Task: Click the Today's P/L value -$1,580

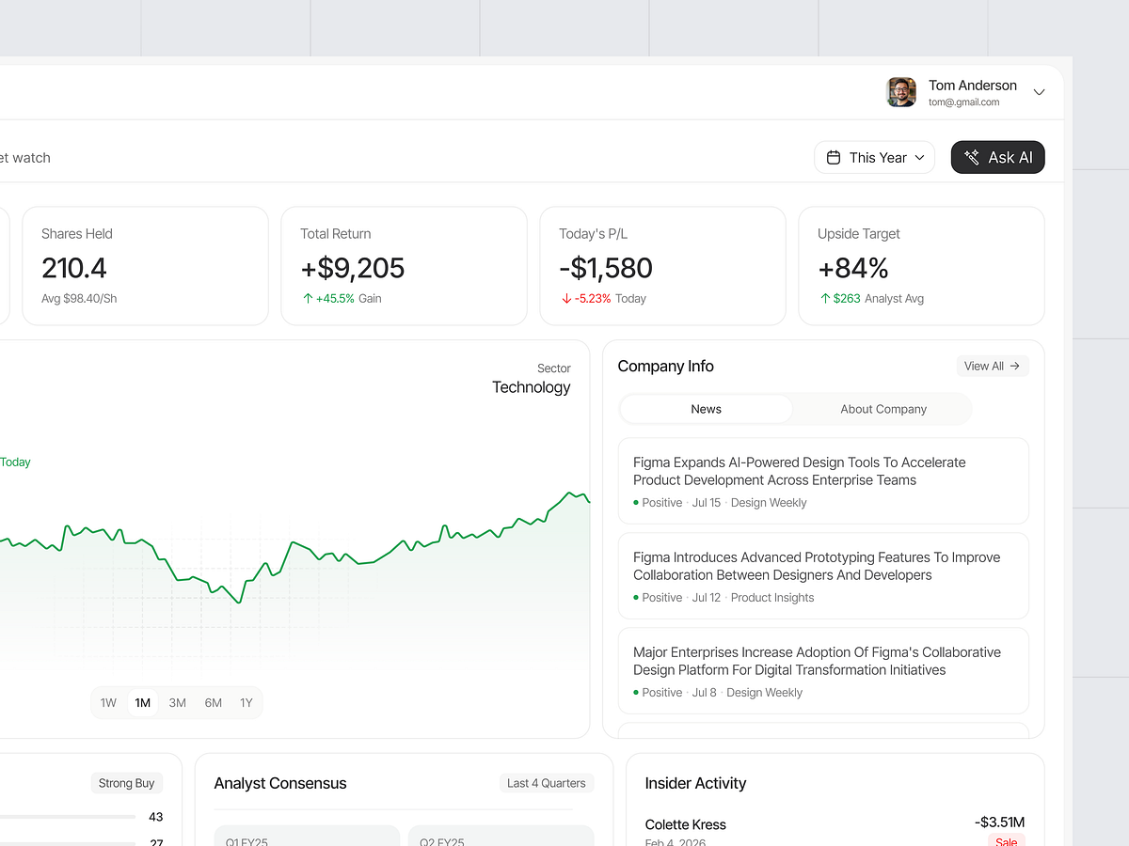Action: coord(606,268)
